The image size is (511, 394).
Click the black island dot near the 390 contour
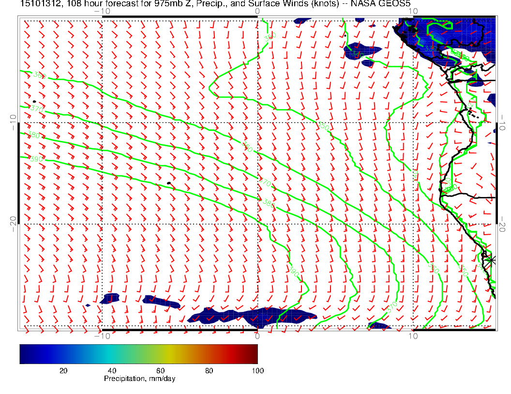click(x=169, y=183)
